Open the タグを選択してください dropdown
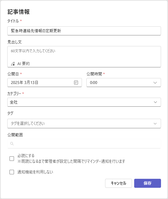Screen dimensions: 168x199 tap(84, 123)
